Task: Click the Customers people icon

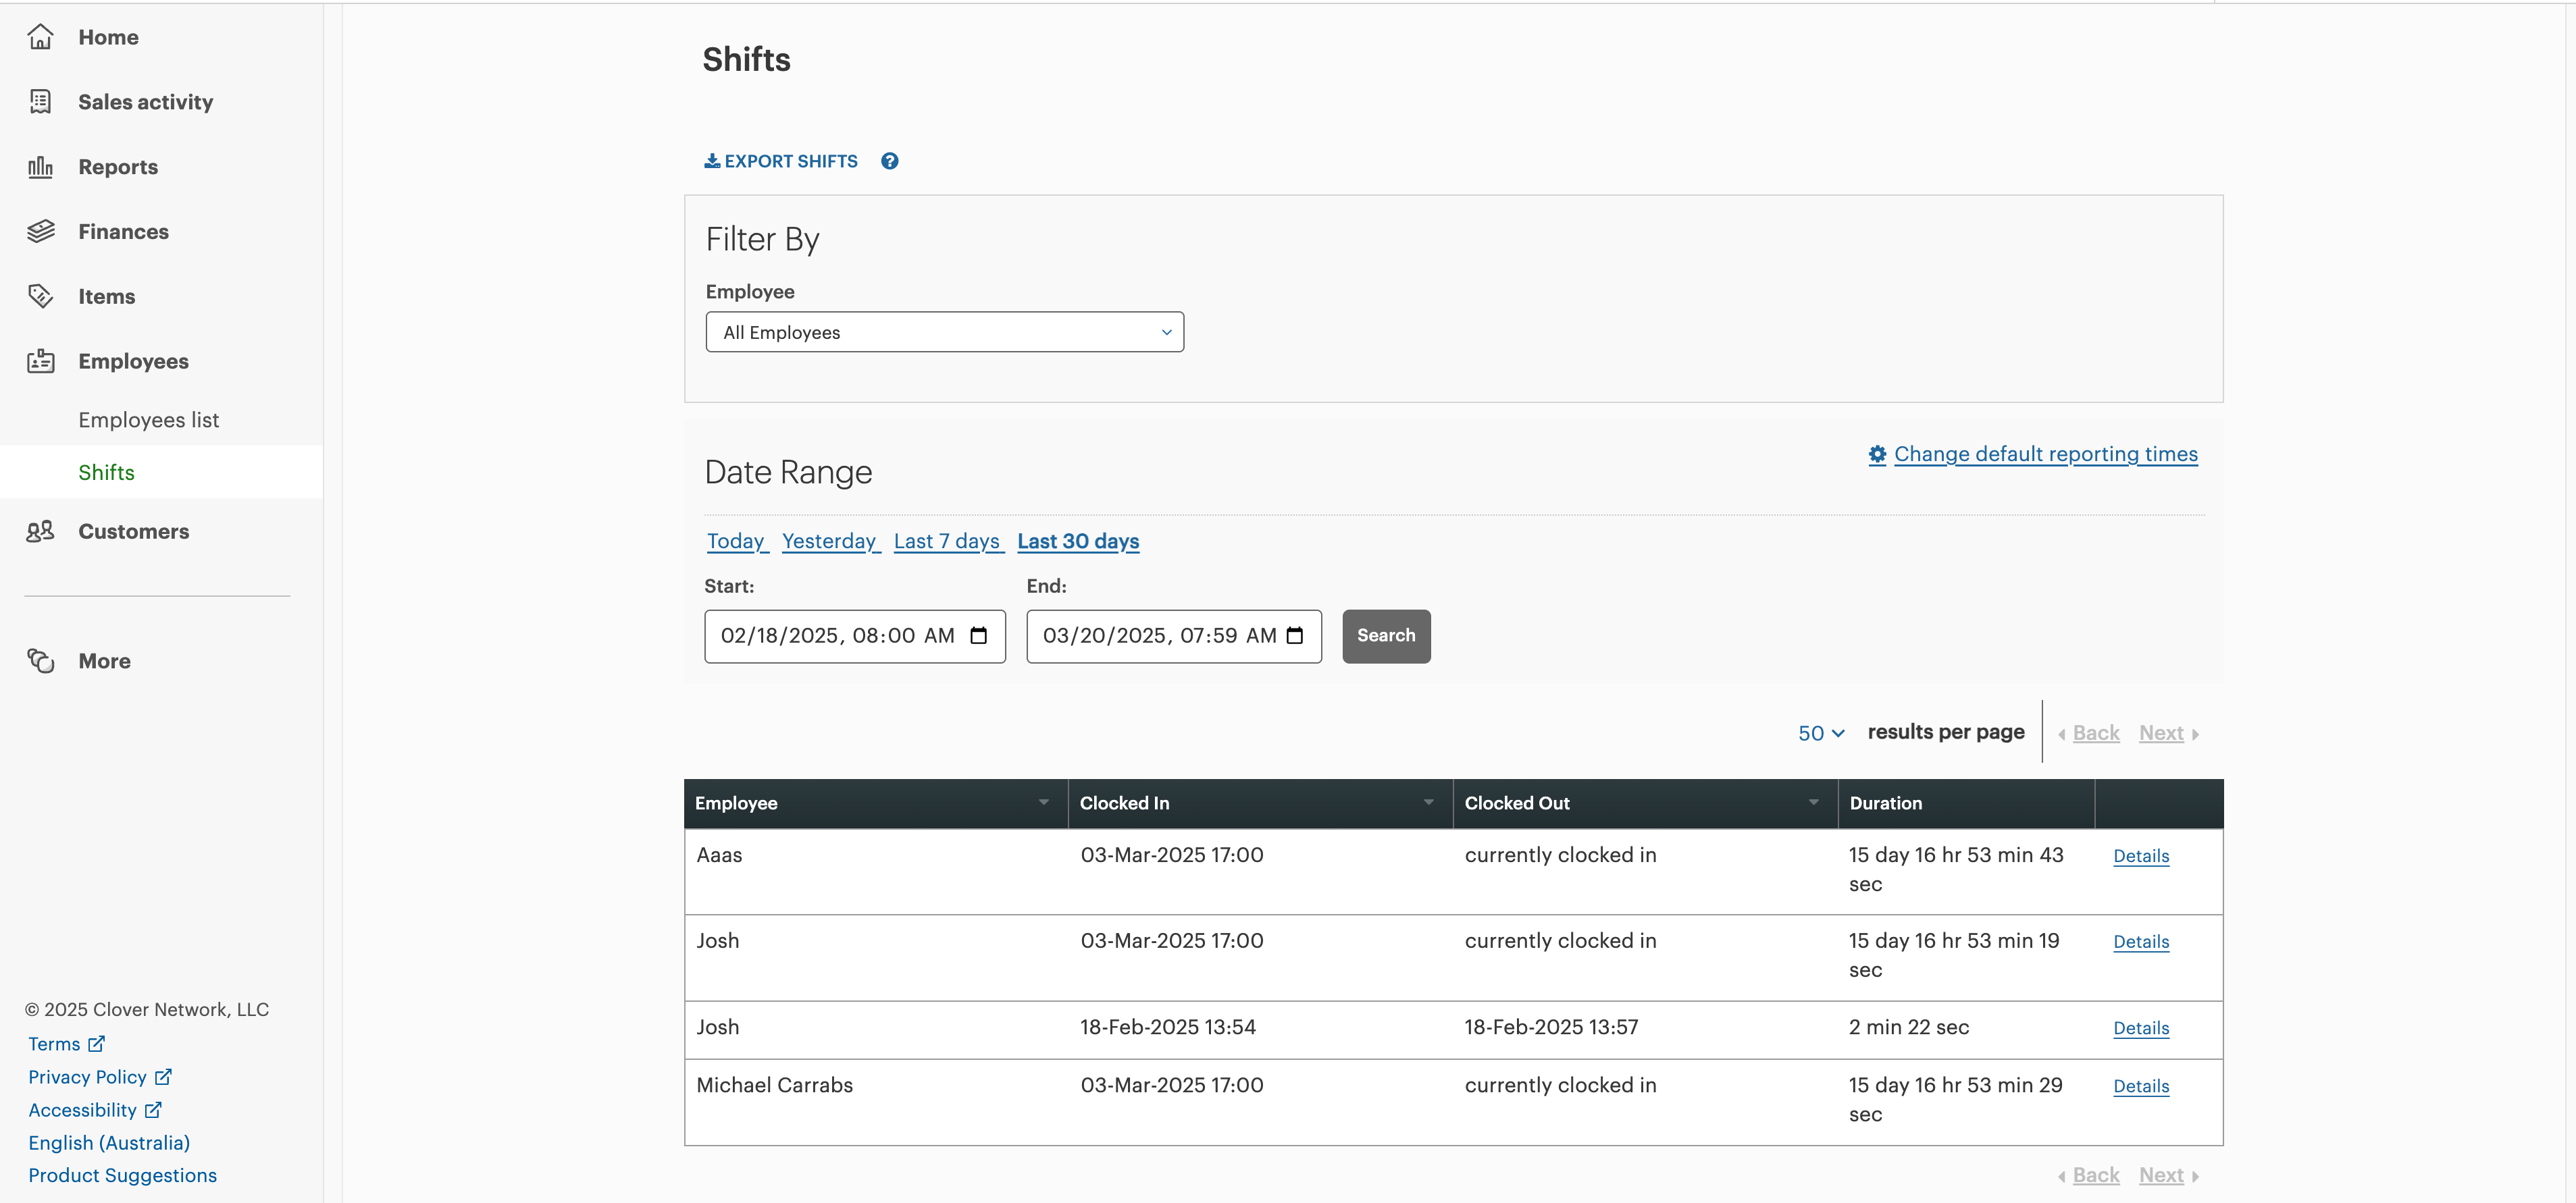Action: pos(40,531)
